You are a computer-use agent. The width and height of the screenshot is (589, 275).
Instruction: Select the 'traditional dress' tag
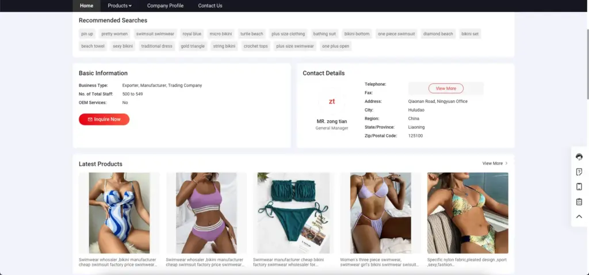(156, 46)
